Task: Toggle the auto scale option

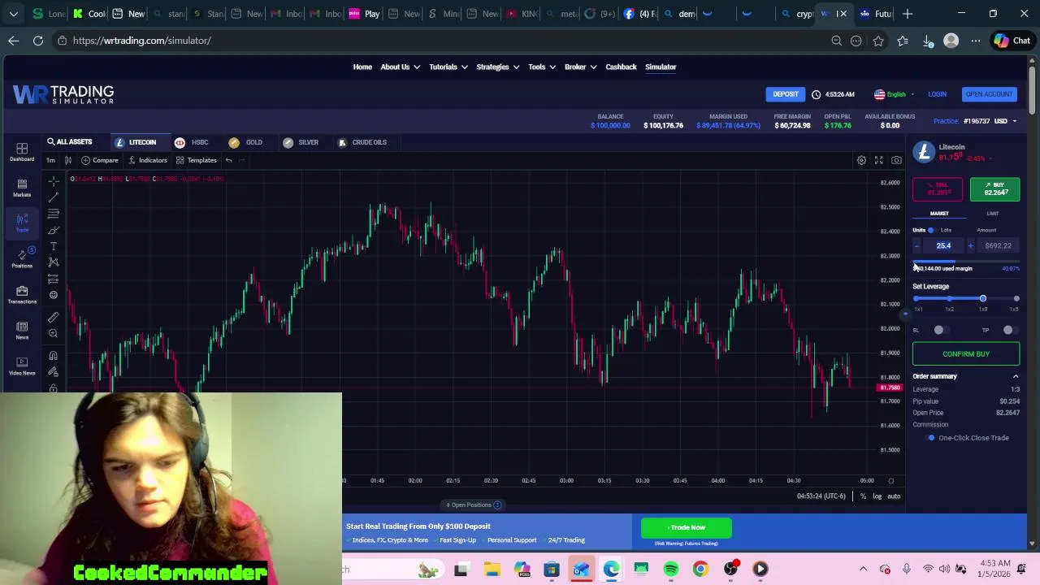Action: click(893, 496)
